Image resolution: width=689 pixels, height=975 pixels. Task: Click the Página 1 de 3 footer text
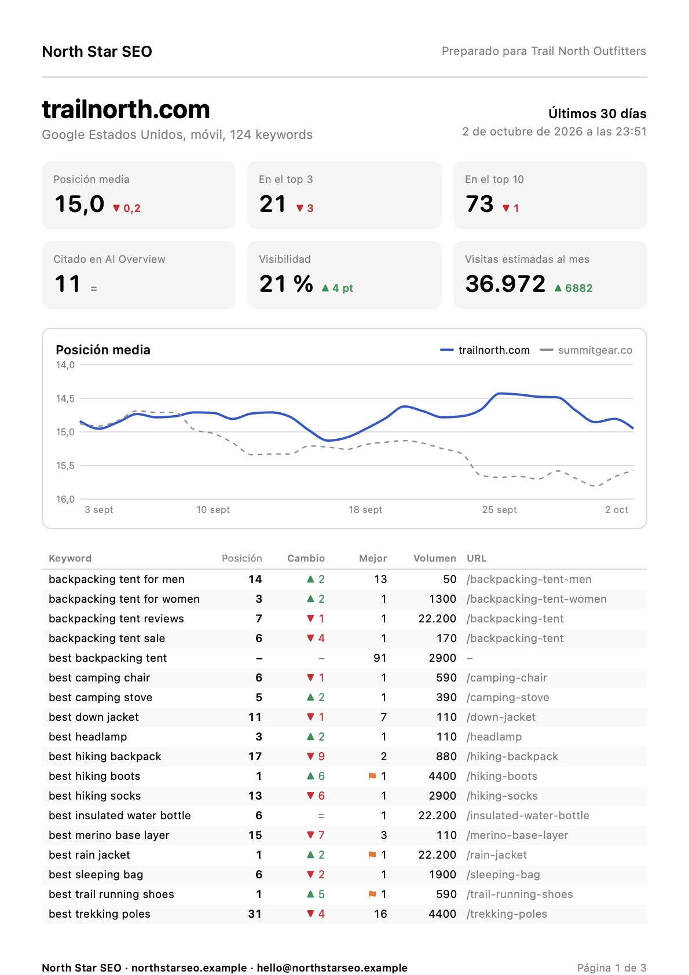612,968
